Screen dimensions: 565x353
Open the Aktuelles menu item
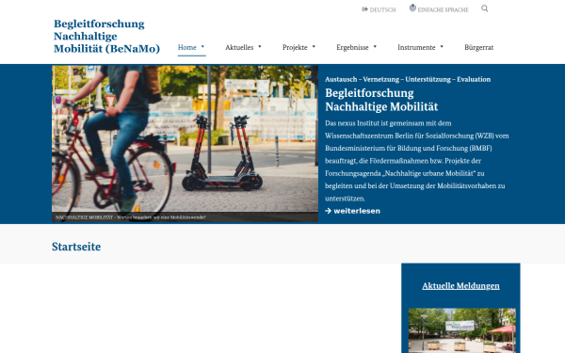pos(239,47)
